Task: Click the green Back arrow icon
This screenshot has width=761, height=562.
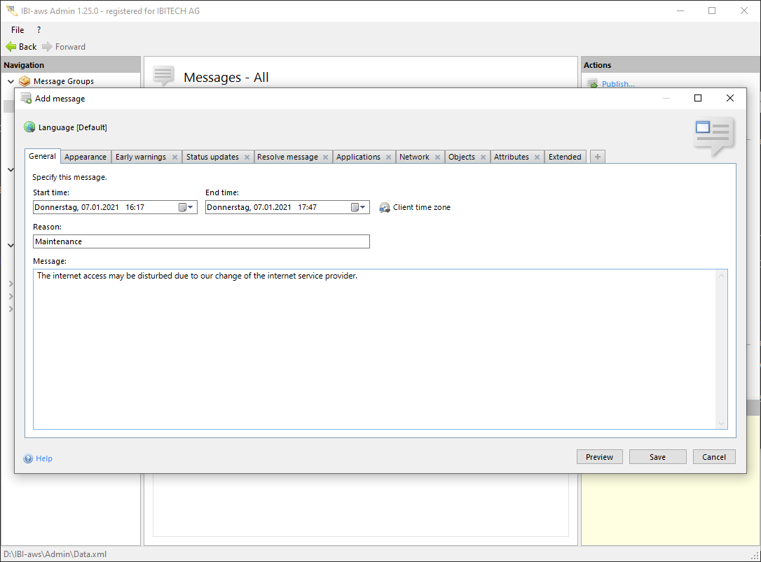Action: [x=11, y=47]
